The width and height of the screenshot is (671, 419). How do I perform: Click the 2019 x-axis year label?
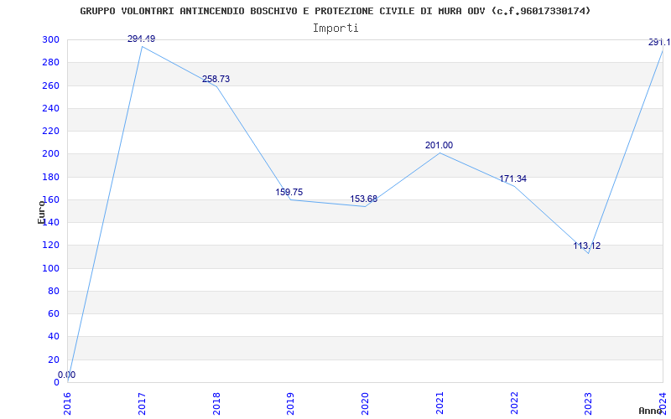(x=290, y=403)
